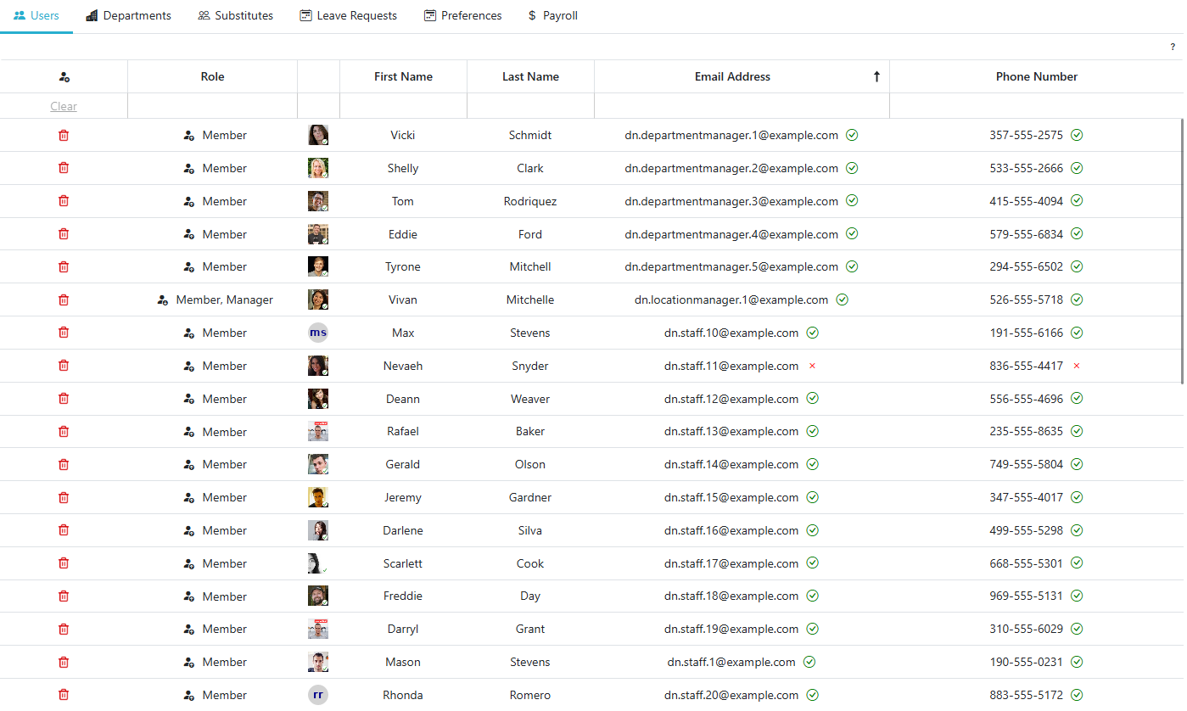This screenshot has width=1187, height=711.
Task: Click the role icon beside Vivan Mitchelle
Action: coord(163,300)
